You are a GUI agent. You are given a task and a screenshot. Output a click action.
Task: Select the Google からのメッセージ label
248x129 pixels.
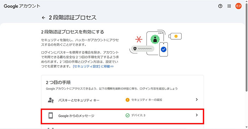point(76,116)
